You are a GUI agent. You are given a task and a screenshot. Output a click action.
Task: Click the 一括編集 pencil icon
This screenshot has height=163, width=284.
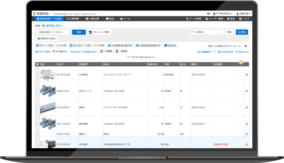coord(101,51)
